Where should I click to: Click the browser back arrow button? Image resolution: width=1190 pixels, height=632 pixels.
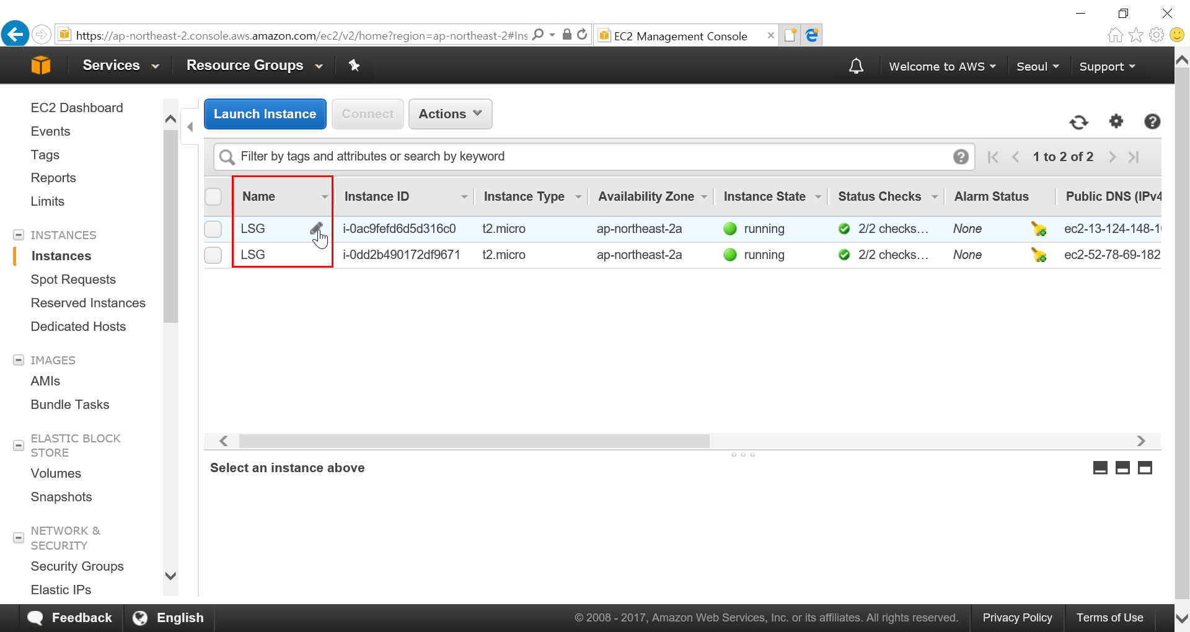pyautogui.click(x=15, y=33)
